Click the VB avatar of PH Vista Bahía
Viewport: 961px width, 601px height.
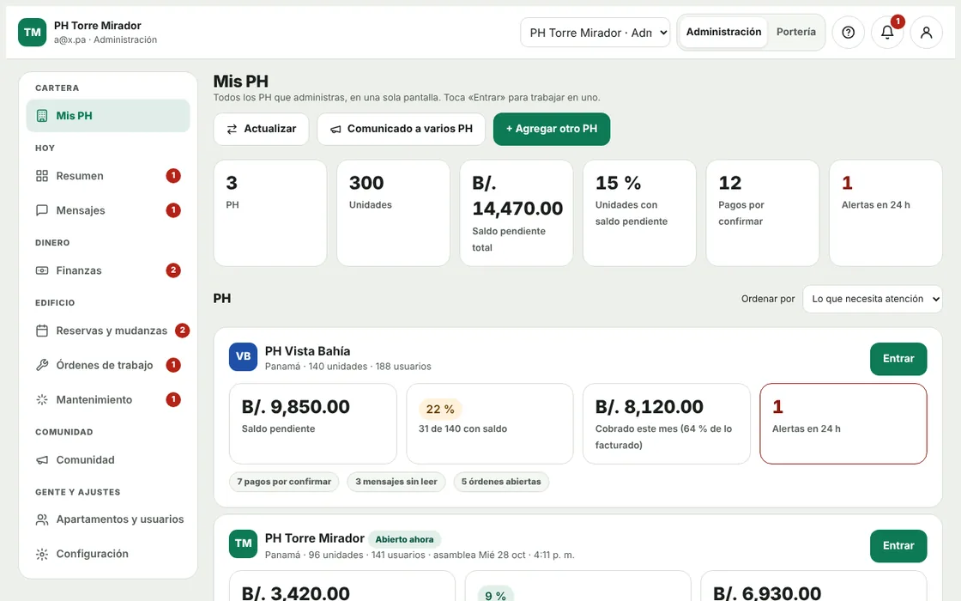244,356
